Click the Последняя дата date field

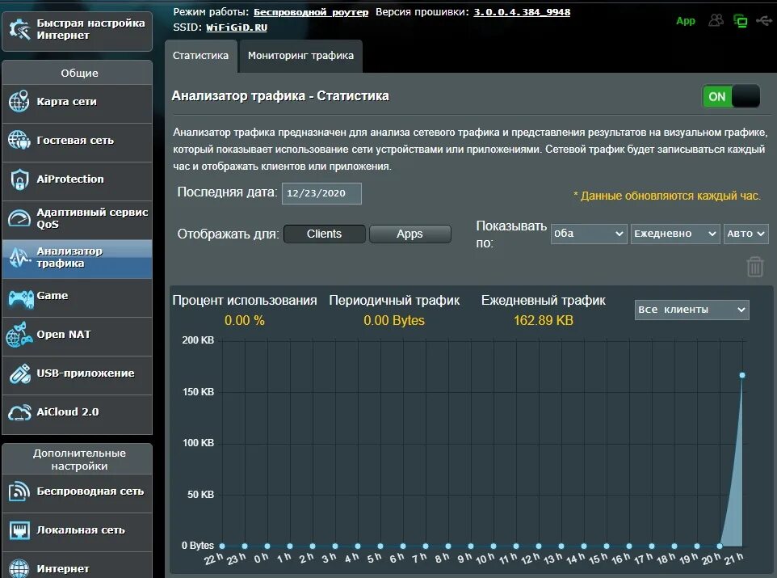pyautogui.click(x=321, y=193)
